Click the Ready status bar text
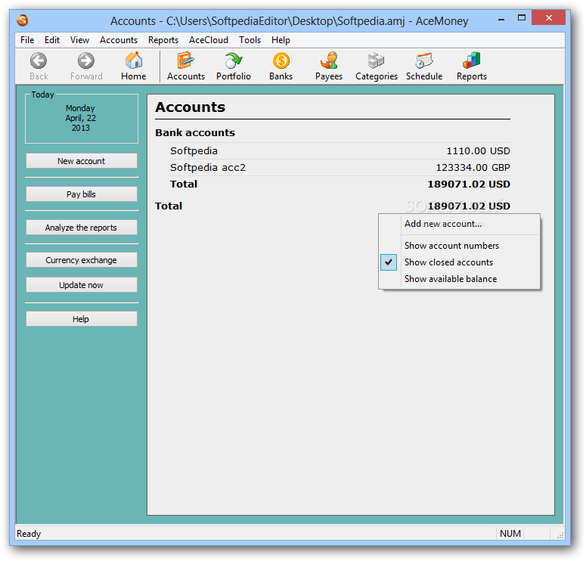 pos(29,533)
